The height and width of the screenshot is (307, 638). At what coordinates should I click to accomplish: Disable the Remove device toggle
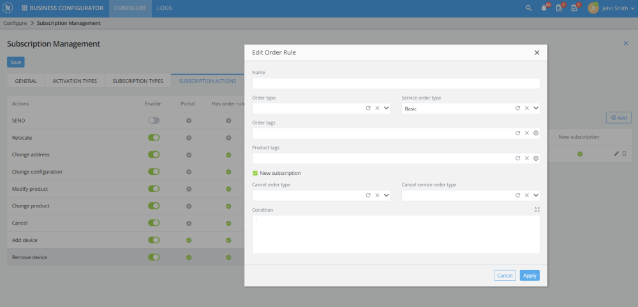coord(154,257)
